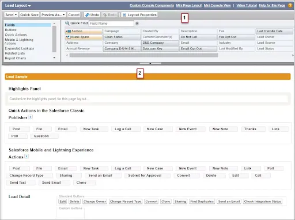Select Poll action in Classic Publisher
The height and width of the screenshot is (220, 295).
pyautogui.click(x=18, y=136)
